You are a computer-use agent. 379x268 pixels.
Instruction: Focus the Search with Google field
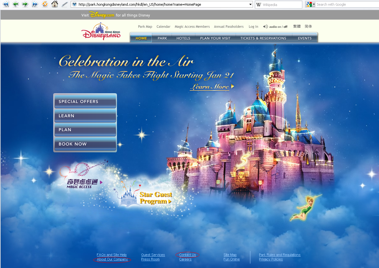coord(347,4)
